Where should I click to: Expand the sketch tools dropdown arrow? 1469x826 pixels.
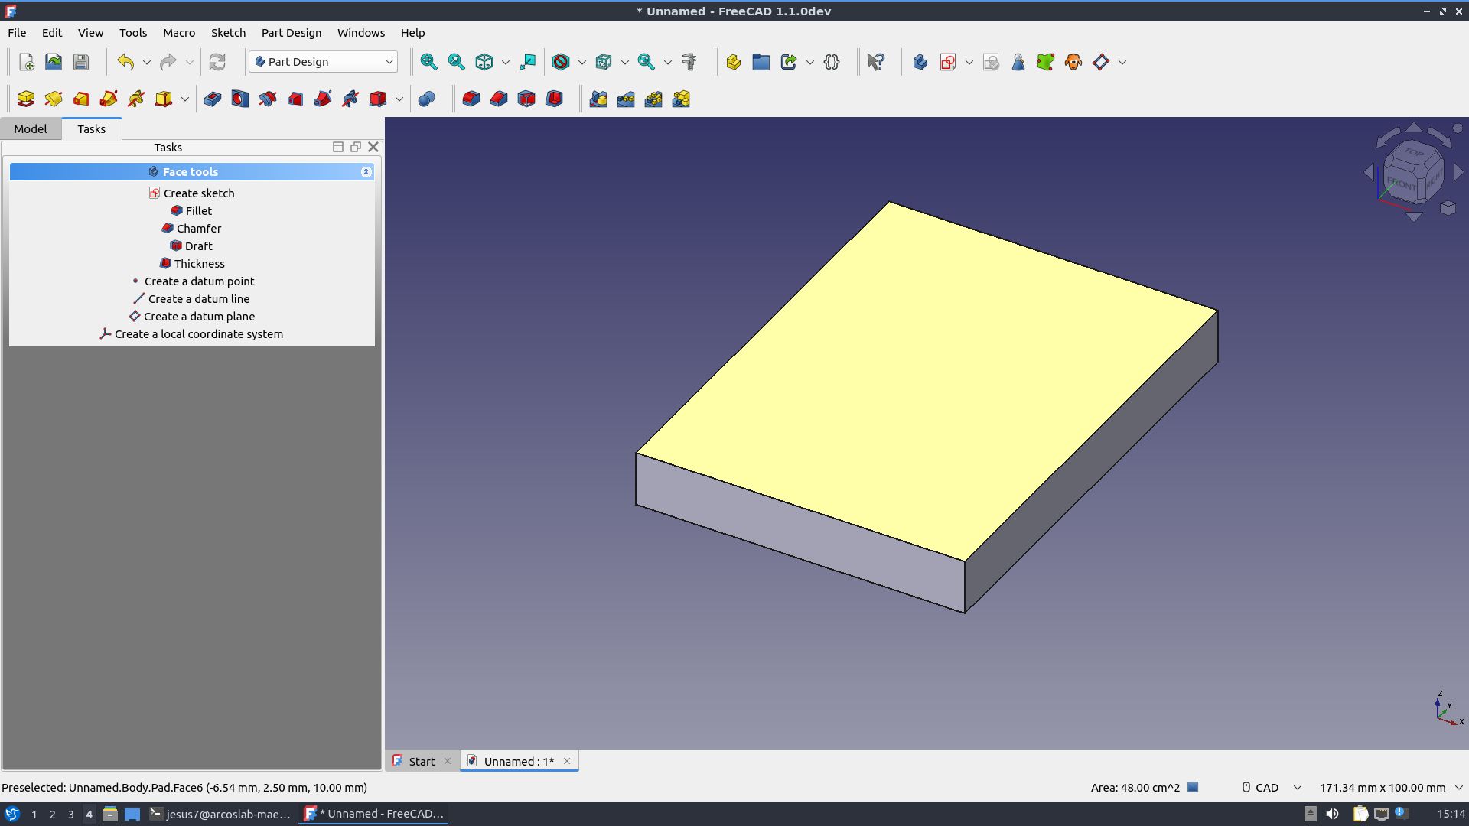pos(969,62)
